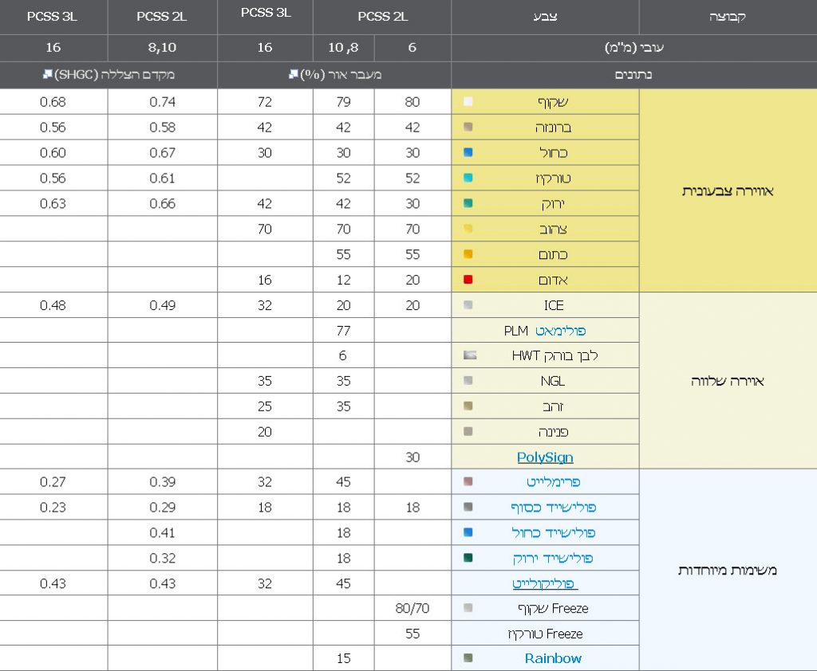Choose the pink swatch beside פרימלייט

pos(468,481)
